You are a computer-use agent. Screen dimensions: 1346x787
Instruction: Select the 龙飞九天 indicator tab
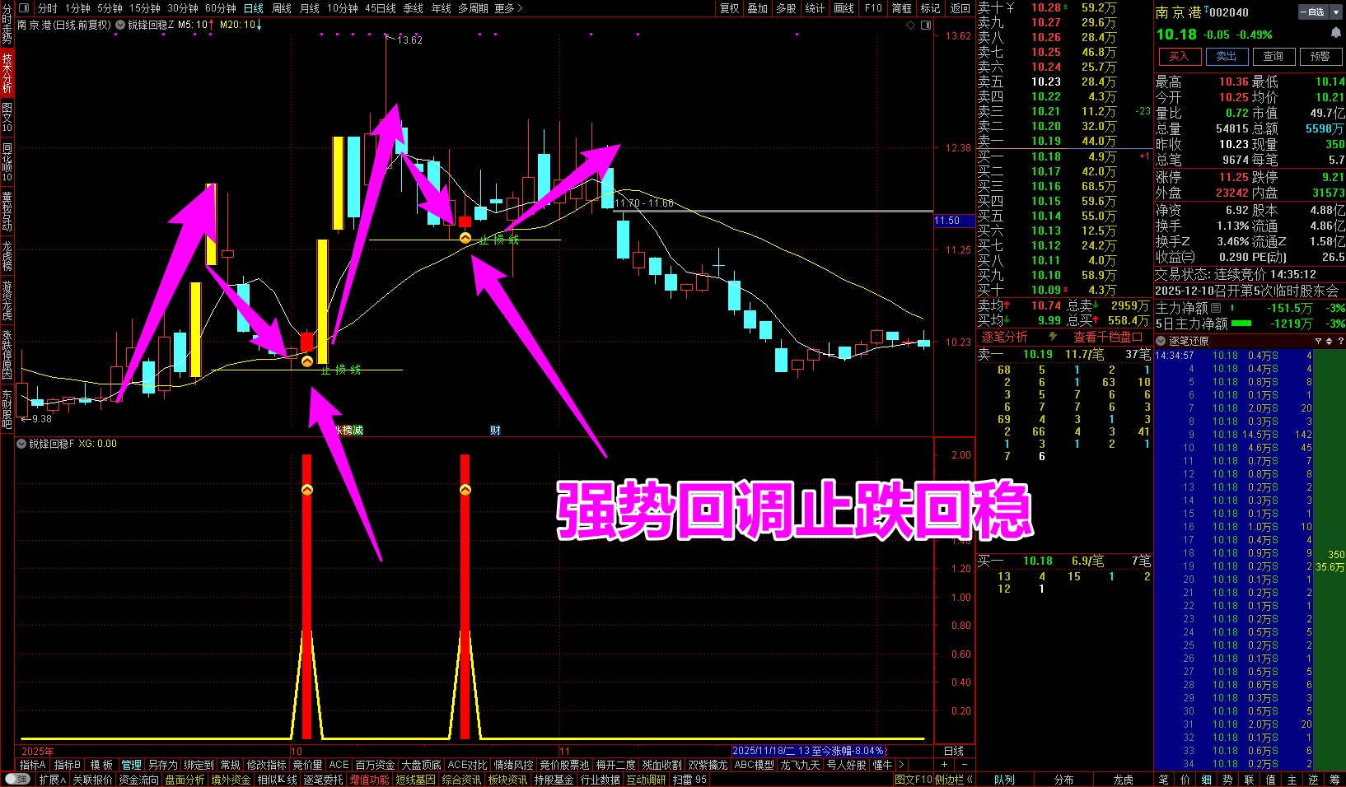click(x=801, y=765)
